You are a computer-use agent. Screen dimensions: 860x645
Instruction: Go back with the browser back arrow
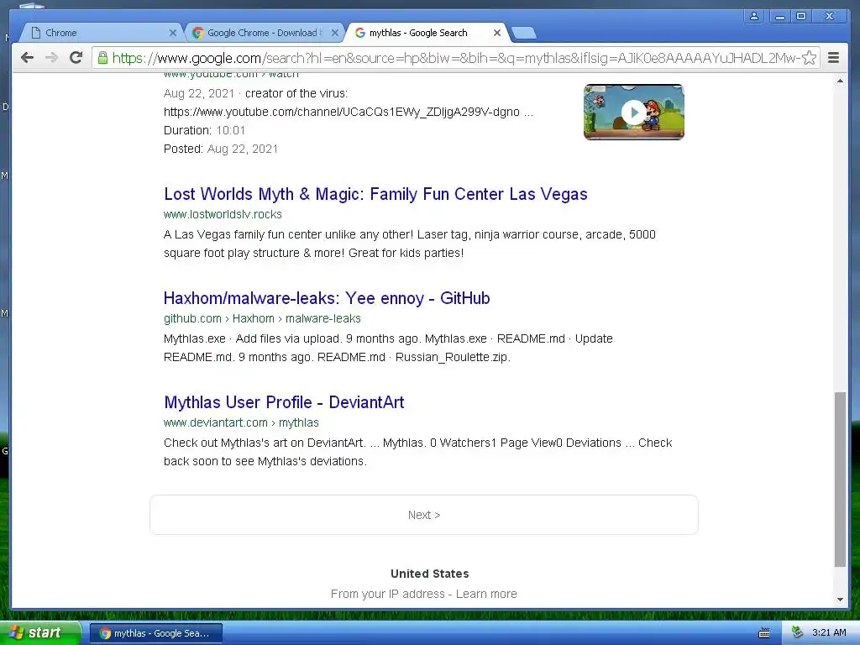pos(27,58)
